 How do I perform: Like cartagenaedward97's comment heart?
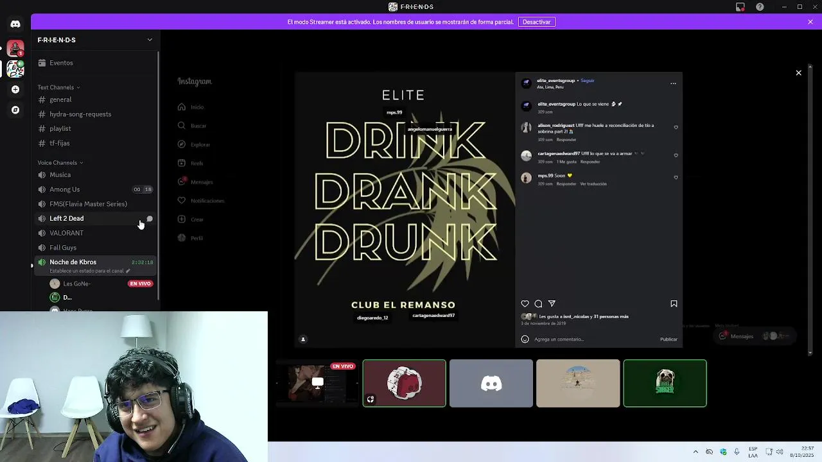click(x=676, y=155)
